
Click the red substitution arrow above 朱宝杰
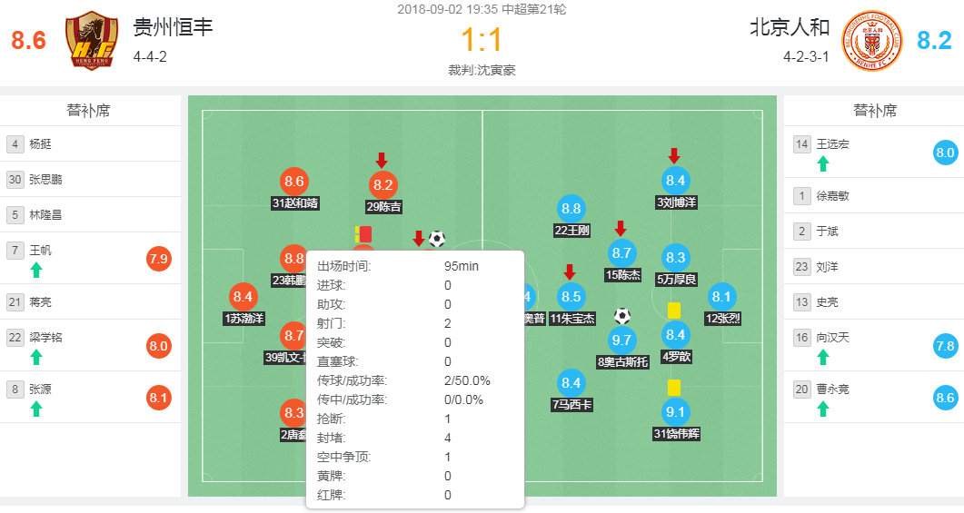point(570,271)
